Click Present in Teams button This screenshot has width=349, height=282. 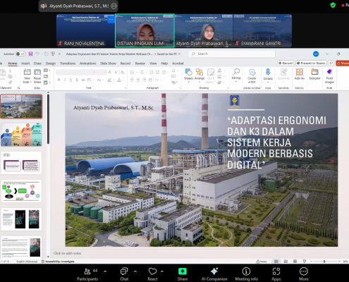pyautogui.click(x=311, y=63)
